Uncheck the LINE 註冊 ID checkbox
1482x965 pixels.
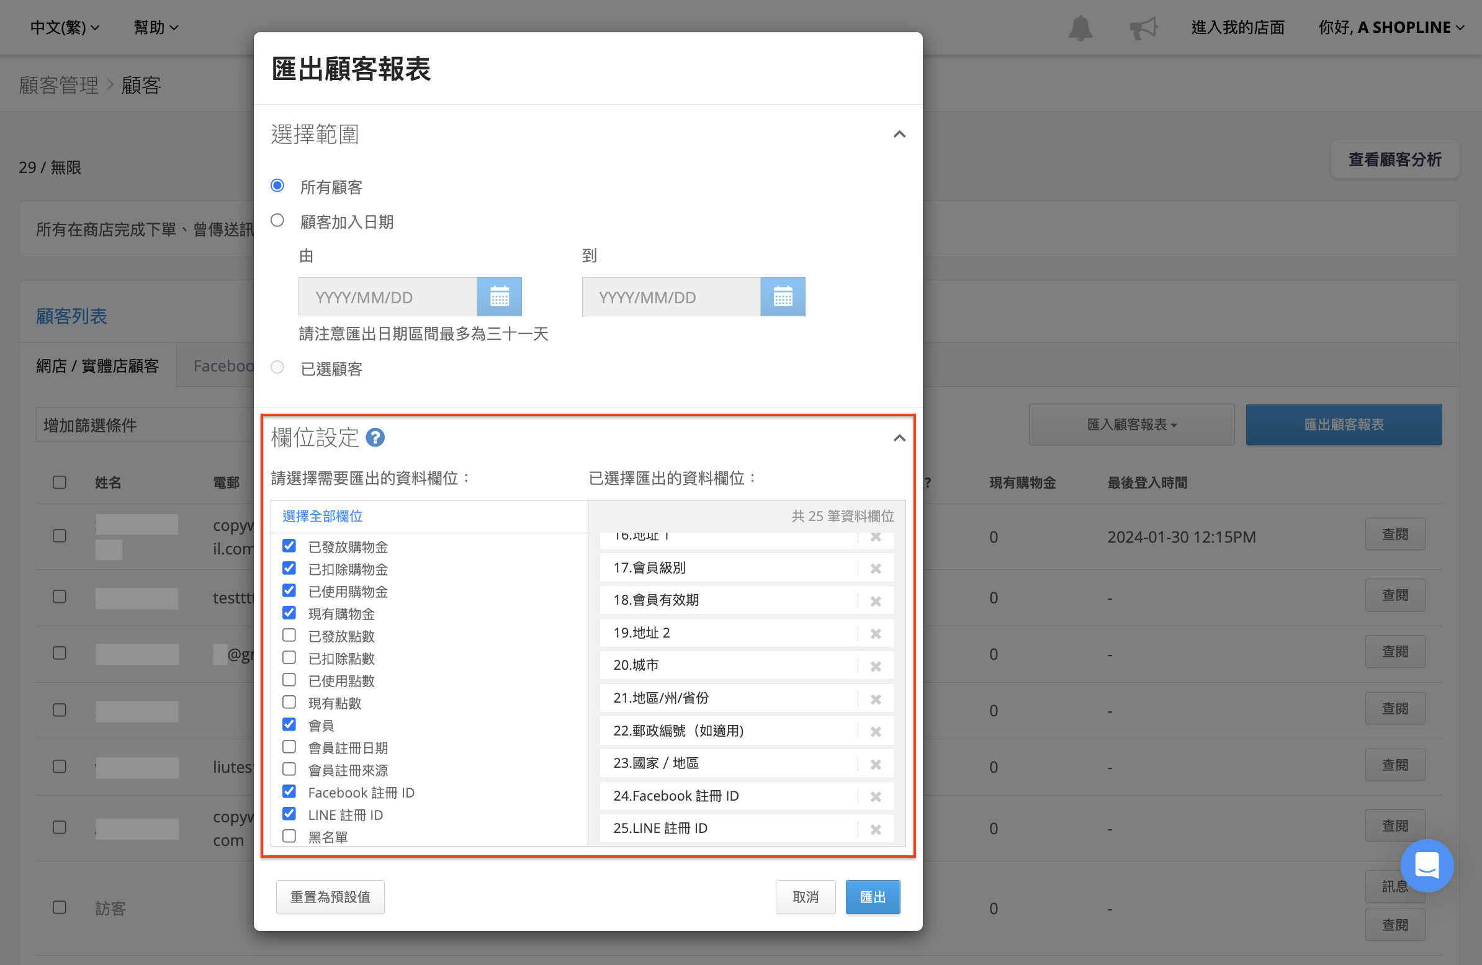point(289,814)
